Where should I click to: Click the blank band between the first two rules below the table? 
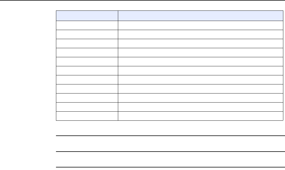point(170,144)
